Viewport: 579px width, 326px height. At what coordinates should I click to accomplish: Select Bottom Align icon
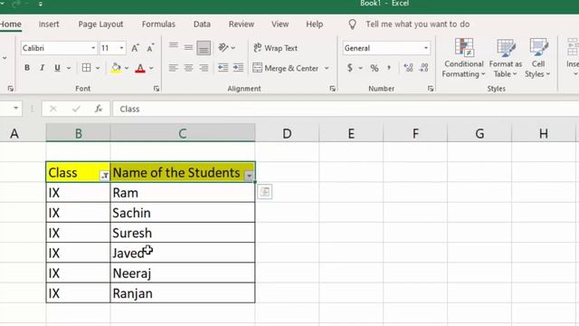204,48
